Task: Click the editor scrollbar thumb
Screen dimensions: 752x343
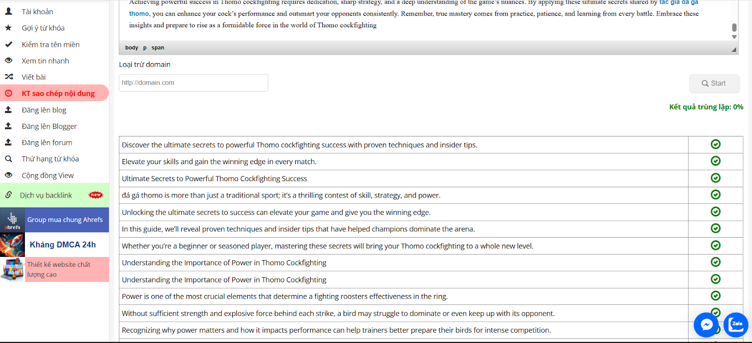Action: point(734,27)
